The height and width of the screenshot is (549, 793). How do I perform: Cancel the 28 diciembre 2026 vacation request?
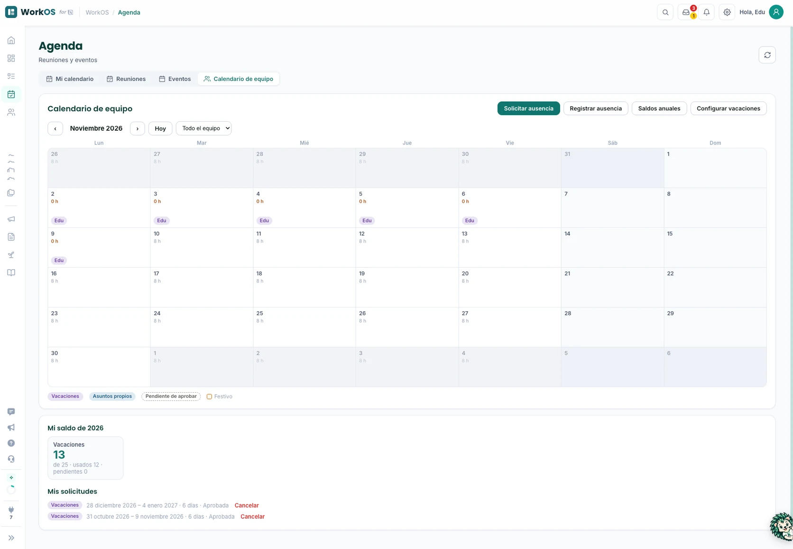247,505
